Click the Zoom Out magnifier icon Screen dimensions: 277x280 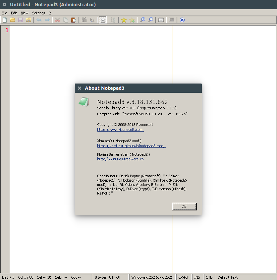pyautogui.click(x=150, y=20)
